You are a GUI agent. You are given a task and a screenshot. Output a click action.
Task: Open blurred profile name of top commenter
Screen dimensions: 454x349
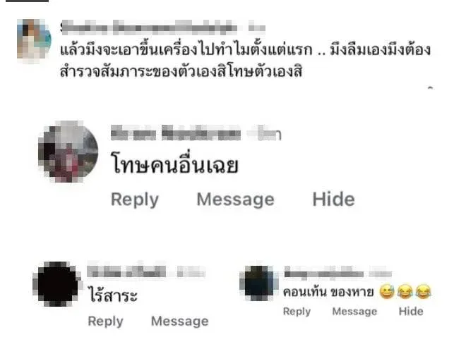[x=163, y=27]
